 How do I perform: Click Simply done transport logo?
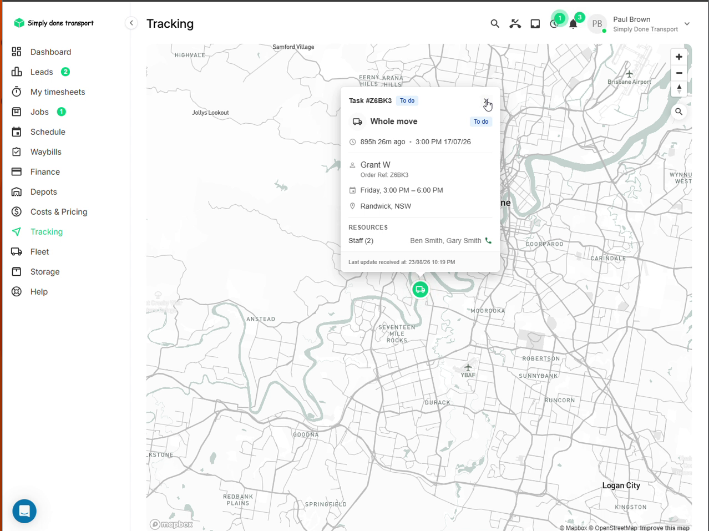[x=54, y=23]
